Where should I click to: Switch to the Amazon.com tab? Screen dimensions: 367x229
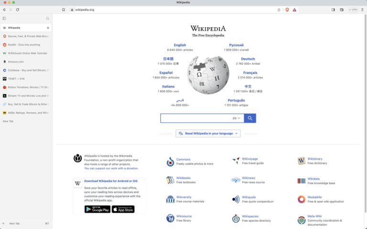tap(26, 62)
